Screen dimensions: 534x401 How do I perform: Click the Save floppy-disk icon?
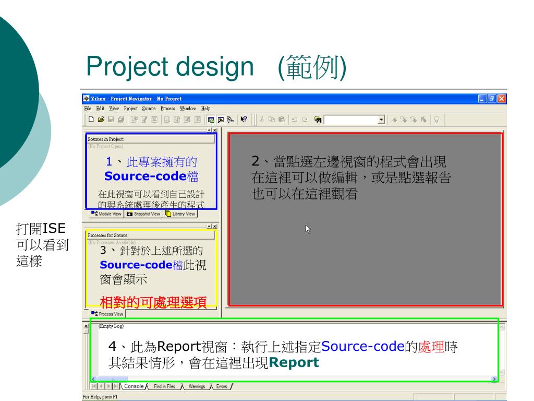[111, 120]
